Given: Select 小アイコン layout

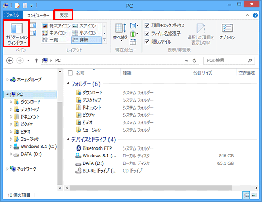Looking at the screenshot, I should 84,33.
